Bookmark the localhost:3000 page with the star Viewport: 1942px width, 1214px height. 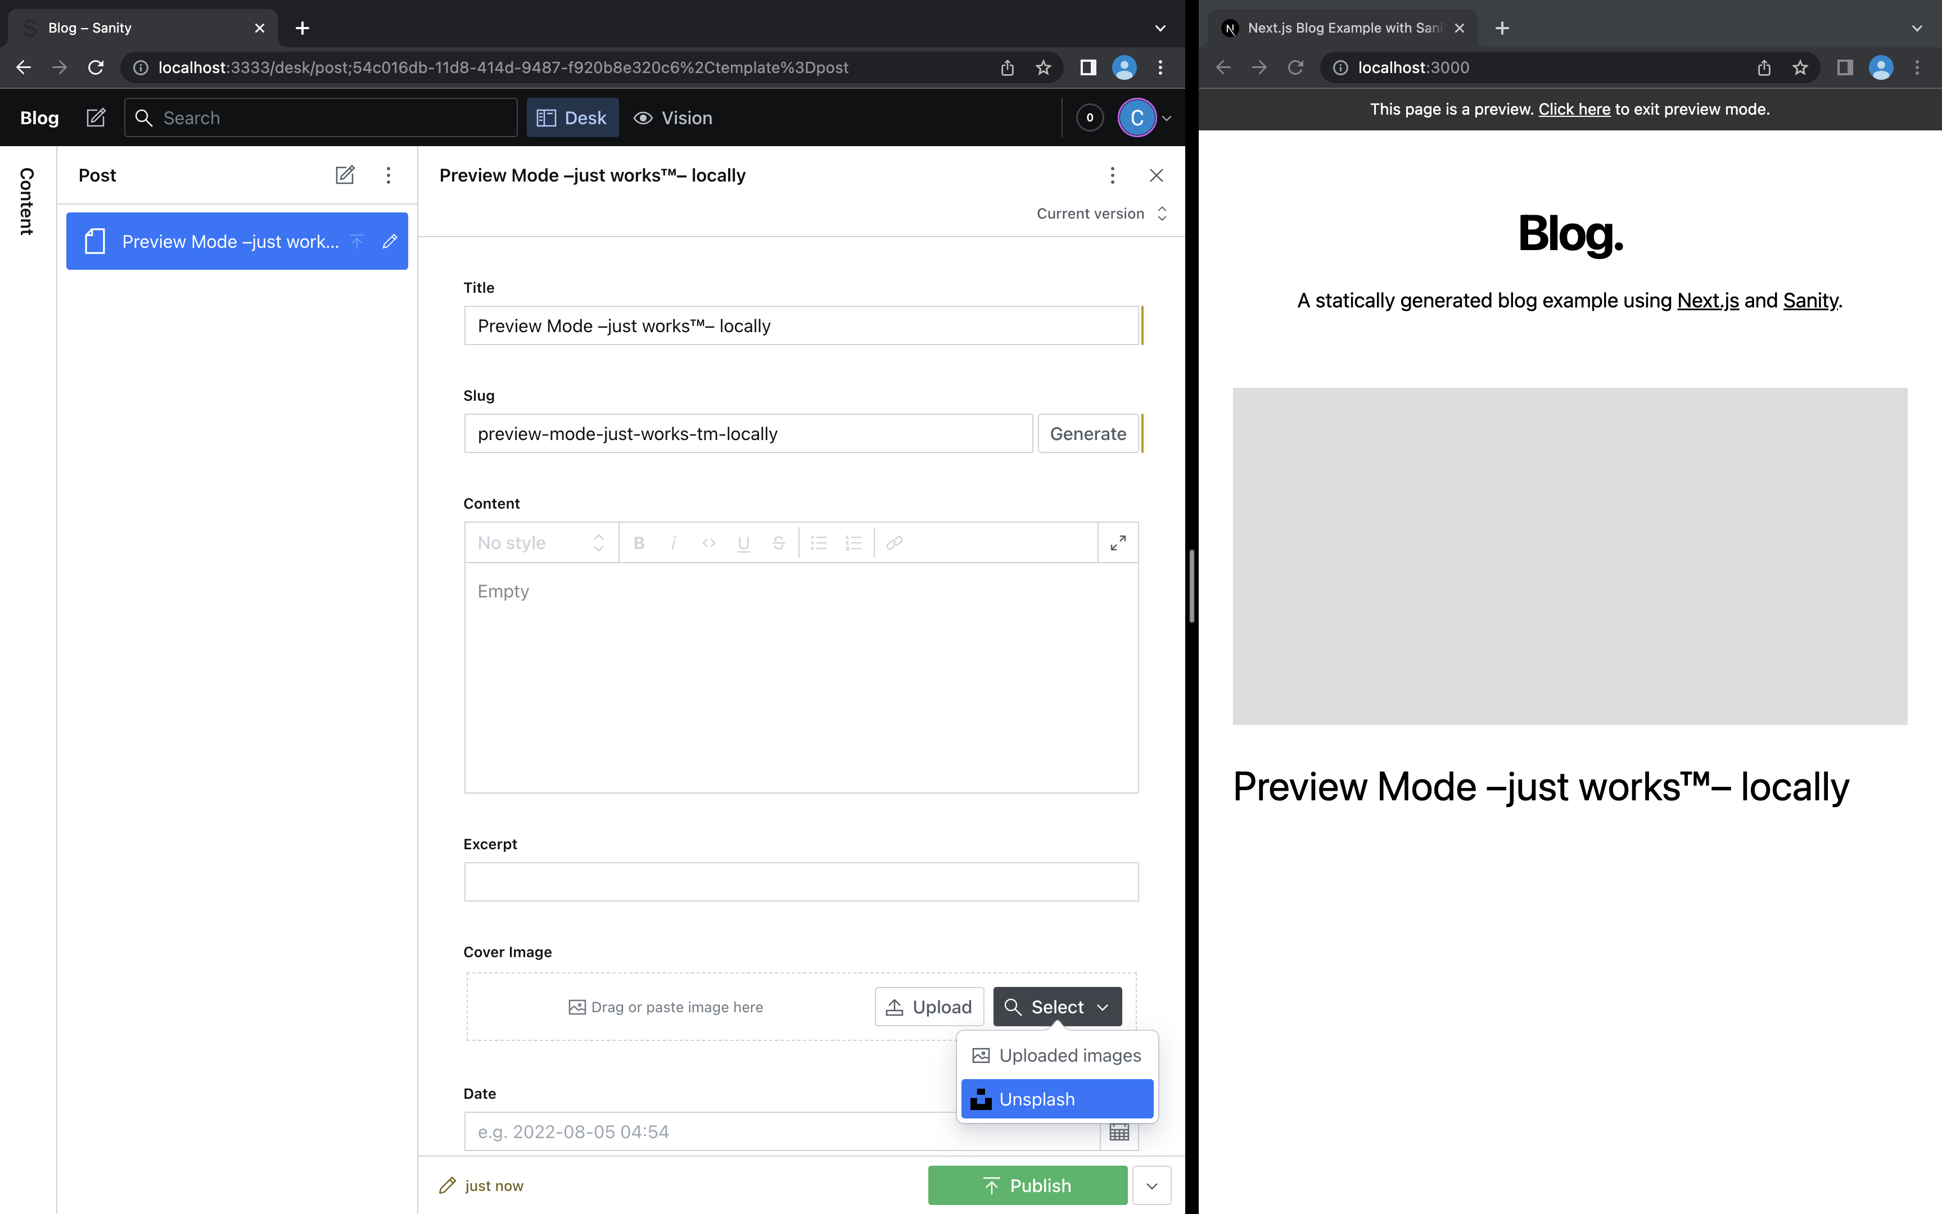pos(1800,67)
